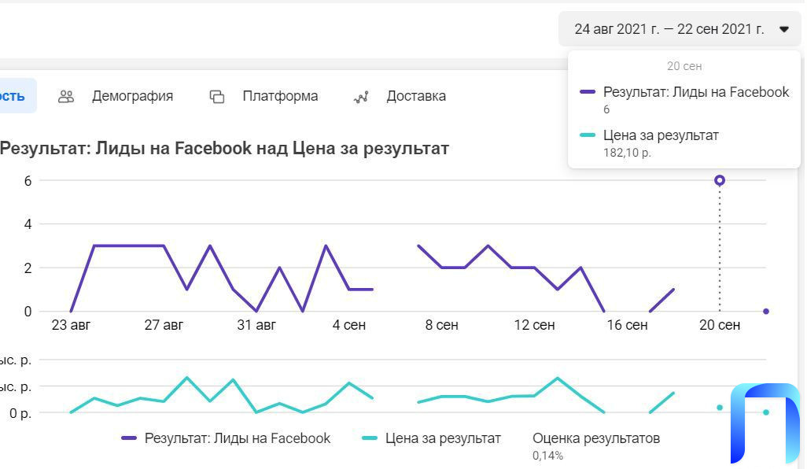Image resolution: width=807 pixels, height=469 pixels.
Task: Expand the date range dropdown arrow
Action: pos(784,29)
